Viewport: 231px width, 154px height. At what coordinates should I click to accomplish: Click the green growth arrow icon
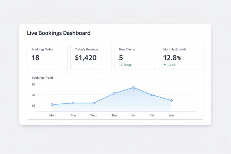point(165,65)
